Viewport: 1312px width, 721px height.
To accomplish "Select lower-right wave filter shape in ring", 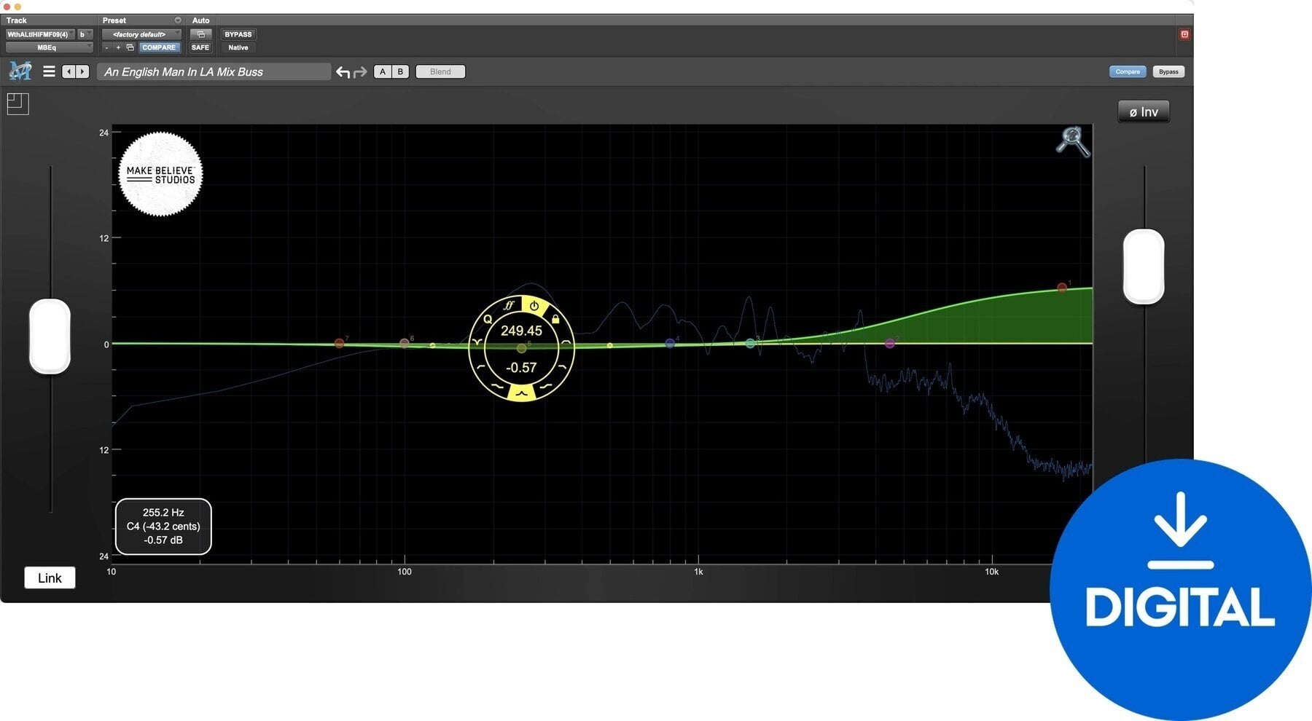I will pyautogui.click(x=546, y=386).
